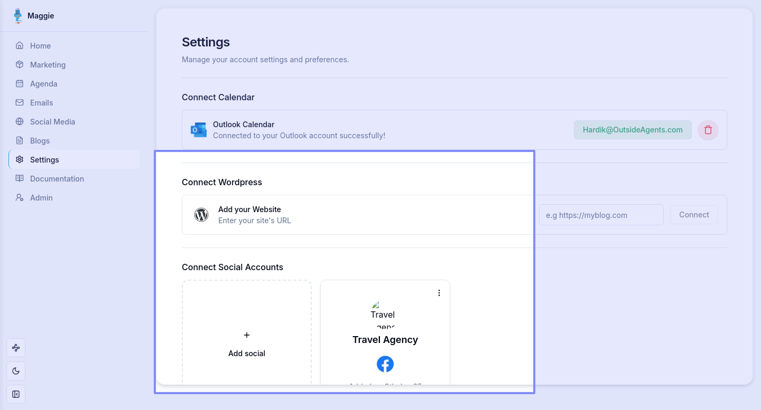Image resolution: width=761 pixels, height=410 pixels.
Task: Go to Marketing section
Action: [x=48, y=65]
